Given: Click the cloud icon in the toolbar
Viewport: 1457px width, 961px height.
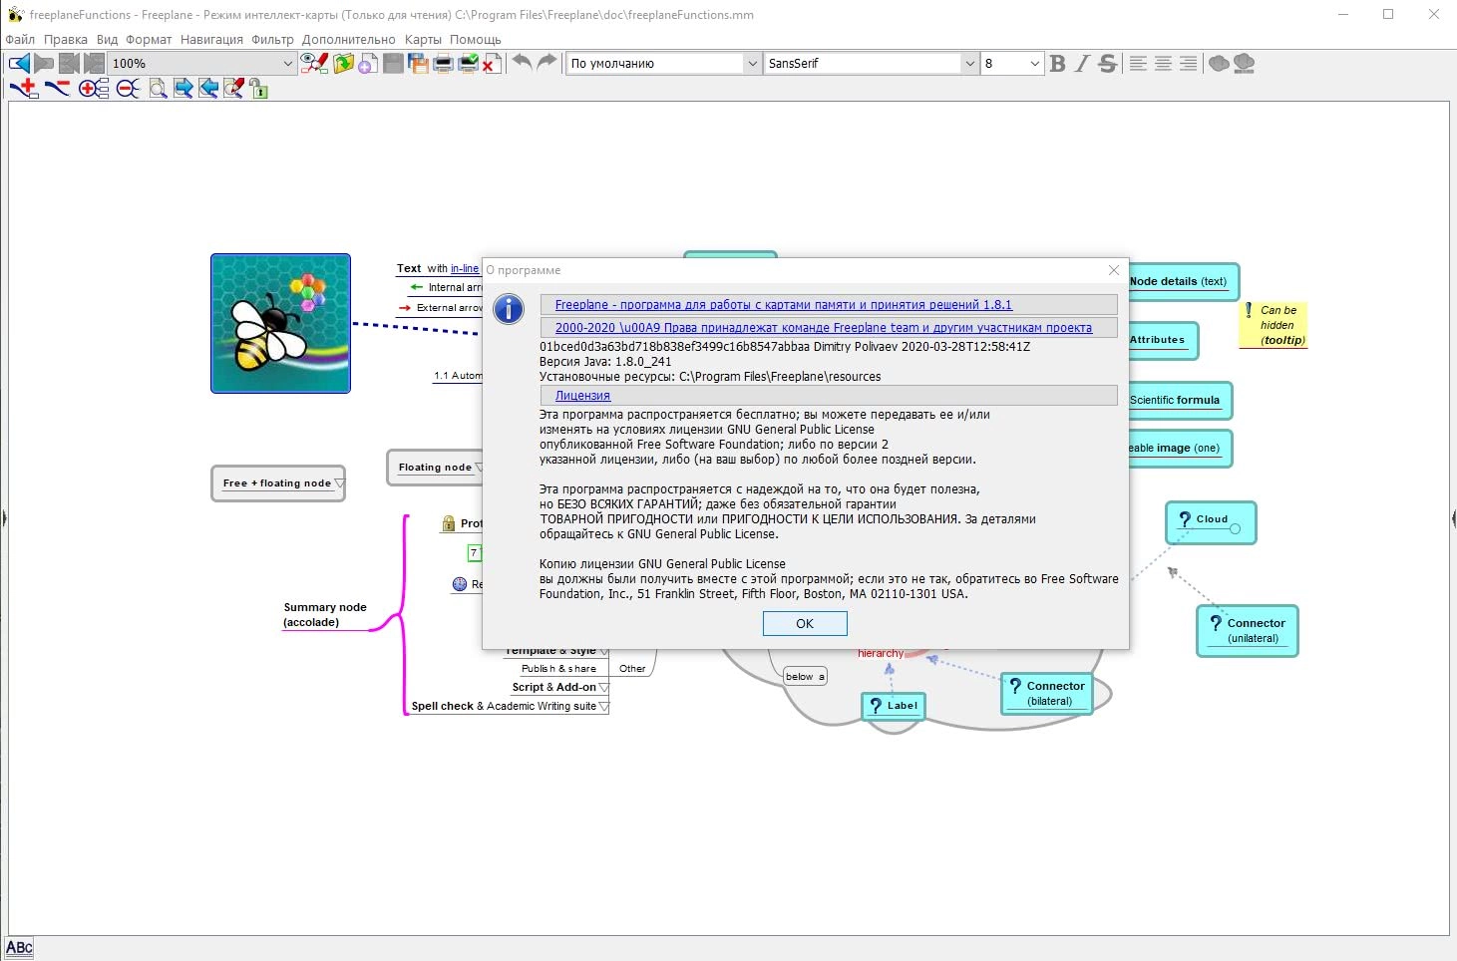Looking at the screenshot, I should 1219,63.
